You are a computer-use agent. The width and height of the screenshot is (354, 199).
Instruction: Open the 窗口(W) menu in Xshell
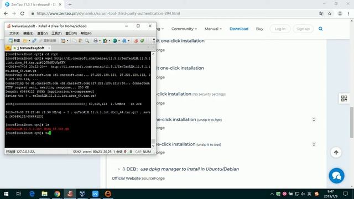[x=71, y=33]
